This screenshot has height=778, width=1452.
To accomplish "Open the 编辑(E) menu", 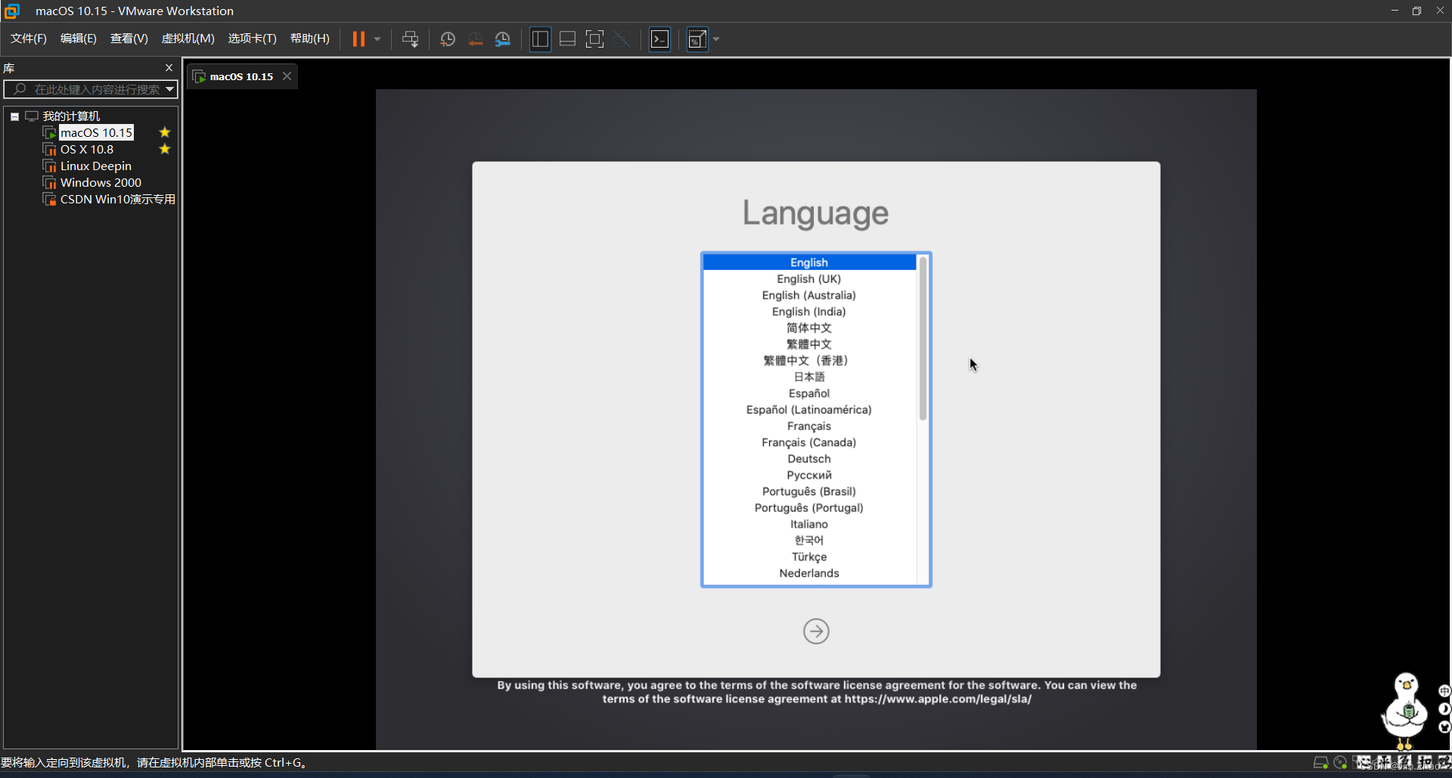I will [x=79, y=39].
